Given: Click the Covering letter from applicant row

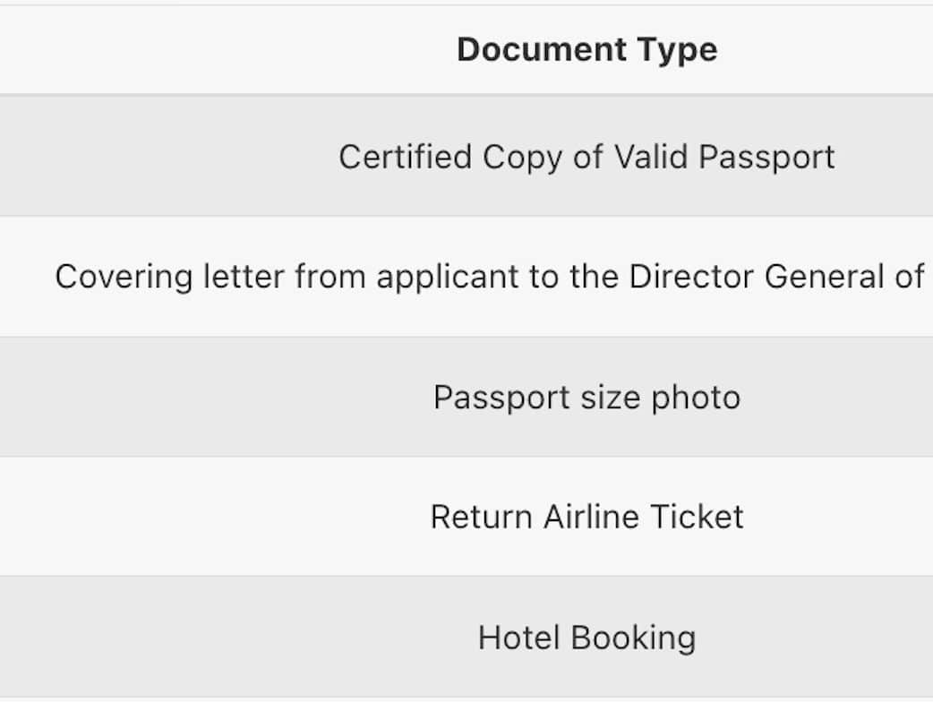Looking at the screenshot, I should 488,277.
